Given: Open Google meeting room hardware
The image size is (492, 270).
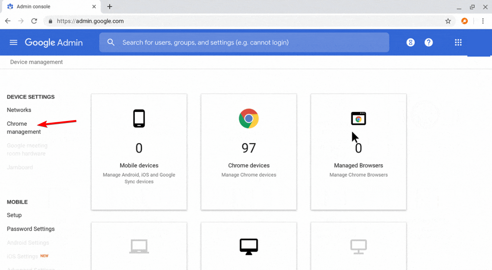Looking at the screenshot, I should [27, 149].
